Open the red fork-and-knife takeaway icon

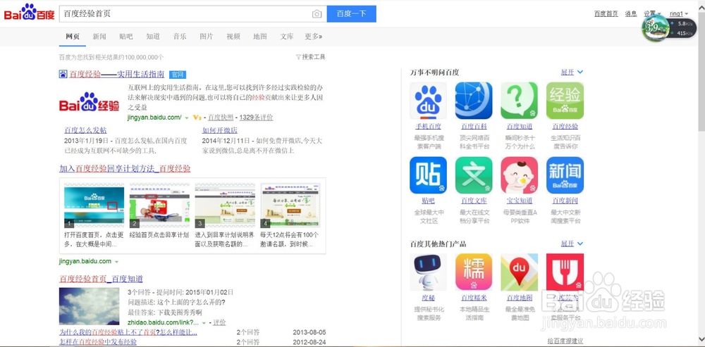(565, 272)
